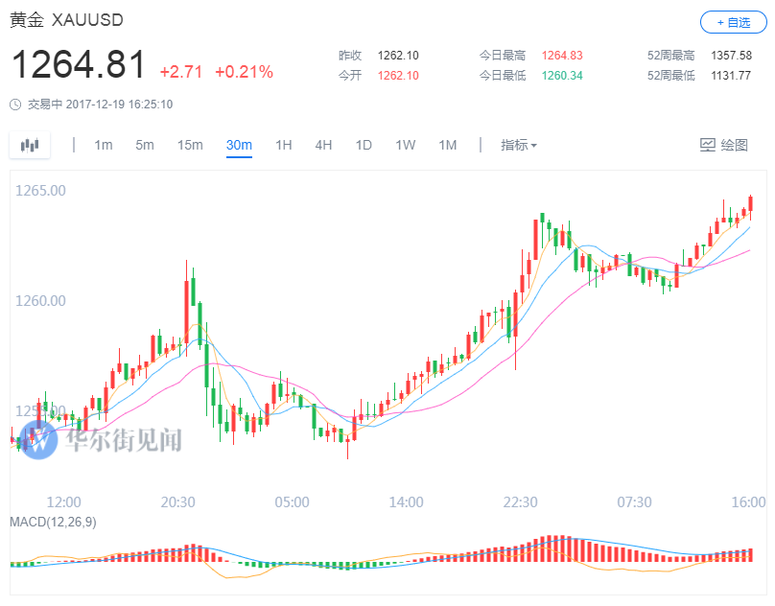The width and height of the screenshot is (775, 606).
Task: Click the 16:00 time axis label
Action: (x=748, y=502)
